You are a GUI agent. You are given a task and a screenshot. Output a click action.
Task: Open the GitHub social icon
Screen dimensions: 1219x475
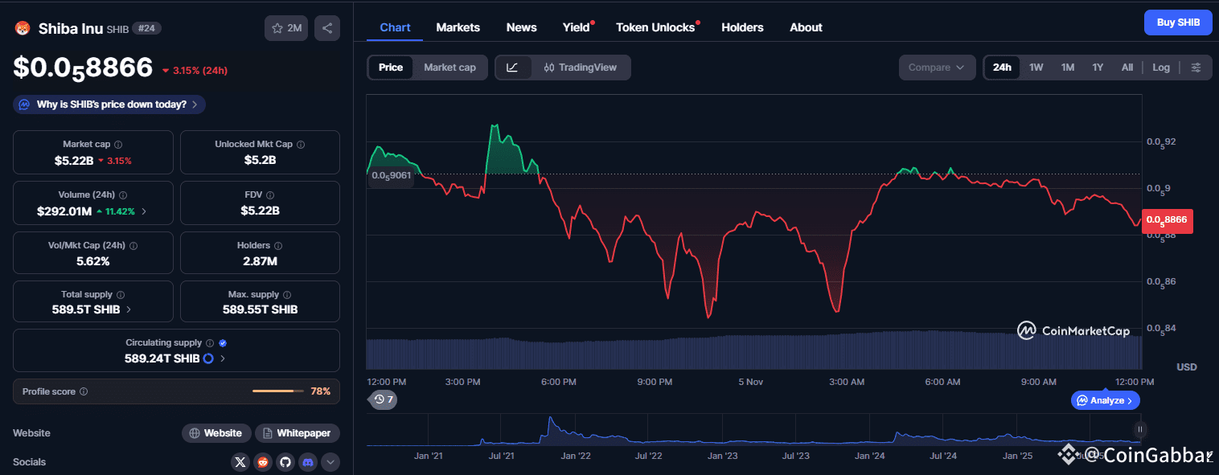click(x=285, y=462)
